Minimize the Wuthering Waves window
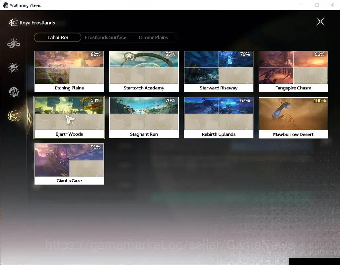340x265 pixels. pyautogui.click(x=302, y=5)
